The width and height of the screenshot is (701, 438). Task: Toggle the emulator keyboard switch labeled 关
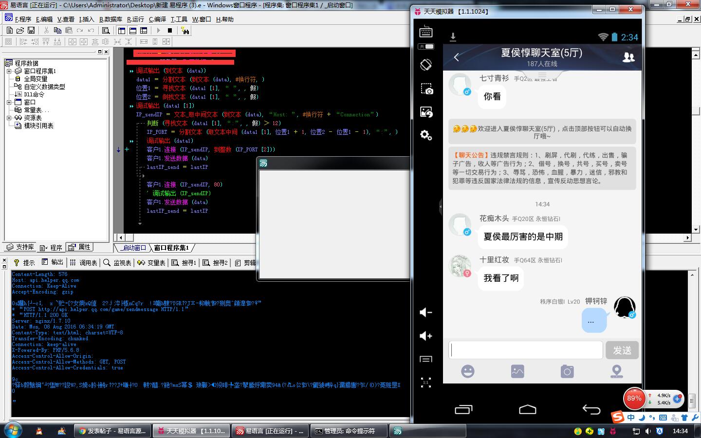pyautogui.click(x=426, y=47)
